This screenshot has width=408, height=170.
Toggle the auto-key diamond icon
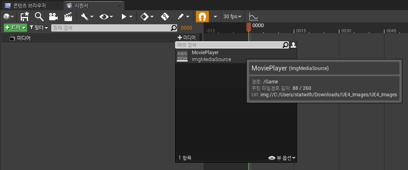pos(165,17)
